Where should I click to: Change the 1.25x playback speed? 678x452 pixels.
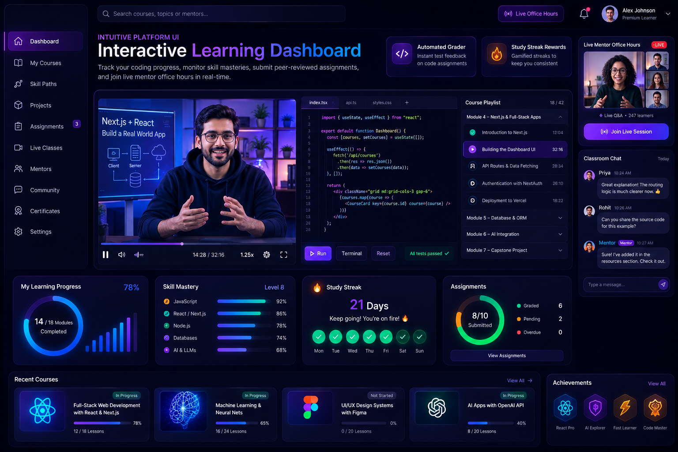[247, 255]
